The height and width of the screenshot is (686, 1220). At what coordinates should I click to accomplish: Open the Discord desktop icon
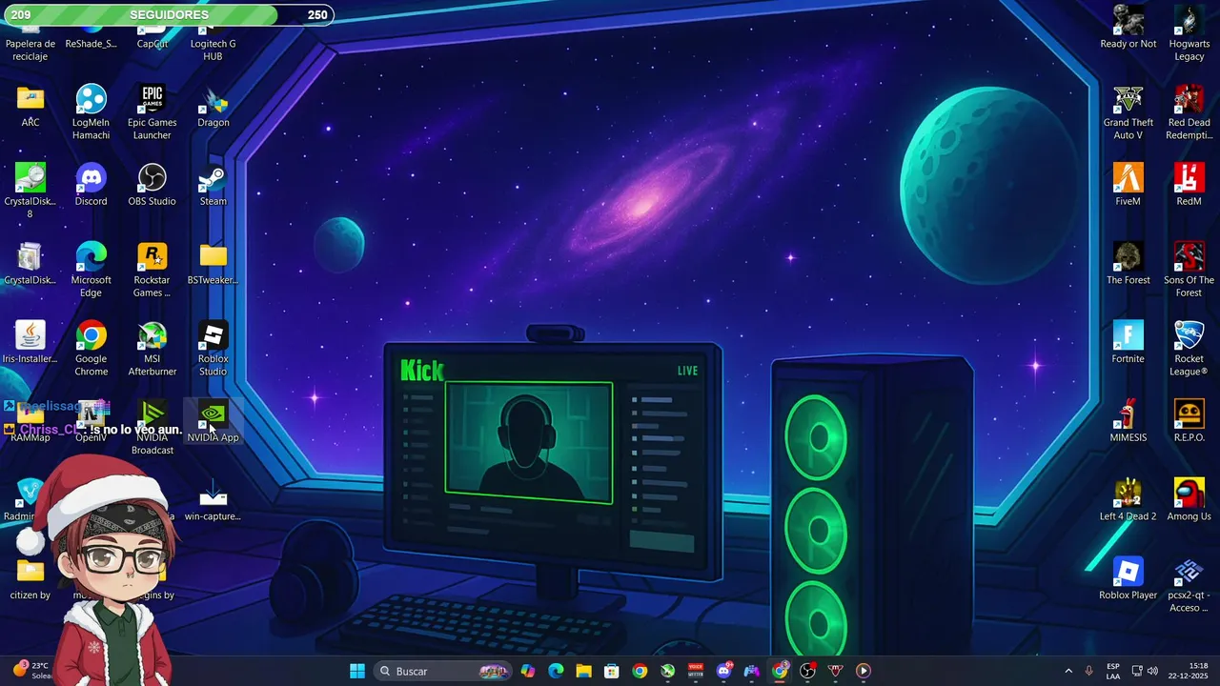click(91, 185)
